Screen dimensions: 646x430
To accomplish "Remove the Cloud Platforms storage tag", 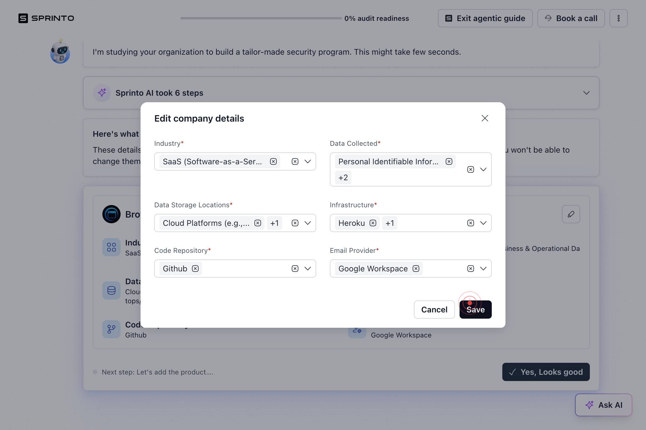I will [x=257, y=223].
